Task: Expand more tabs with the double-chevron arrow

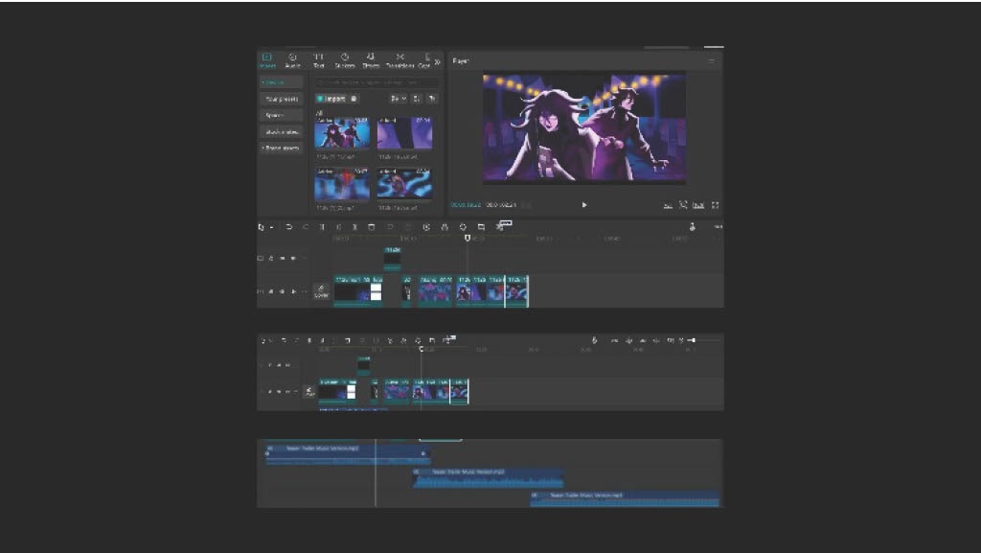Action: pos(437,61)
